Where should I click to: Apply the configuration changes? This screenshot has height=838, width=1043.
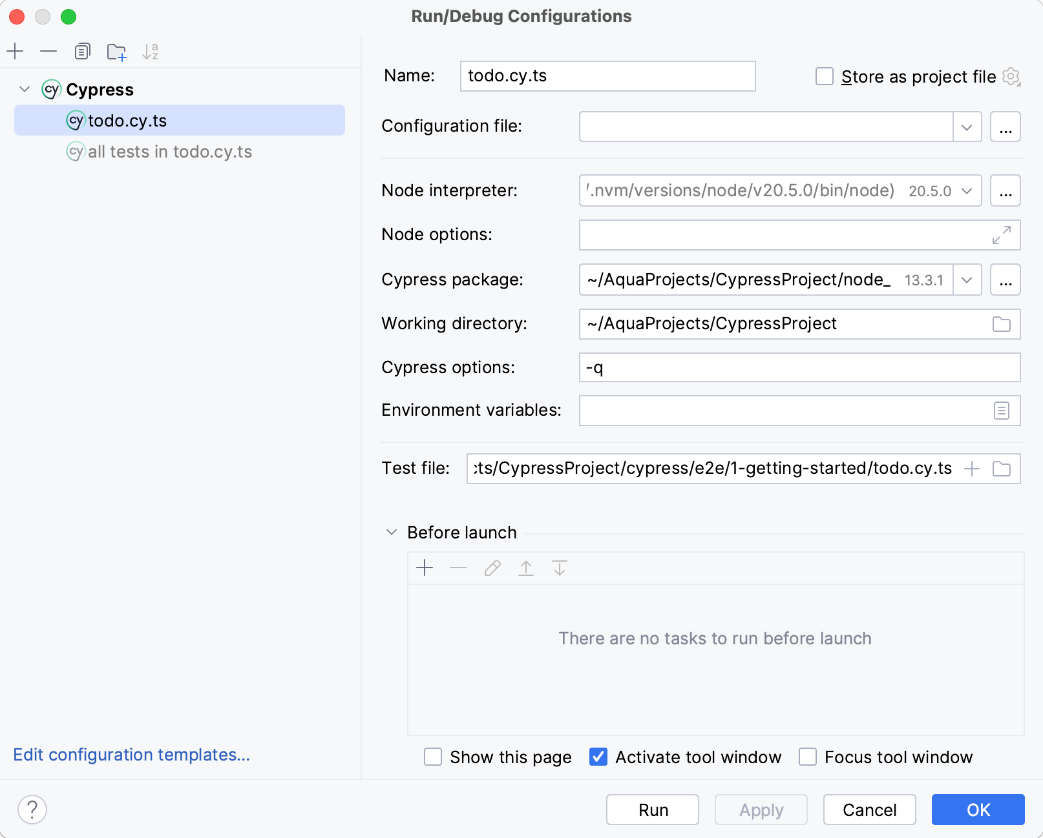[x=760, y=810]
